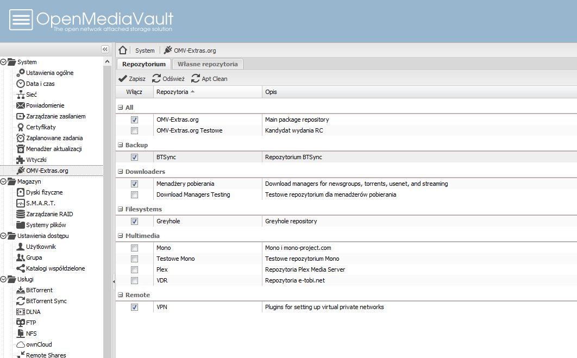Collapse sidebar with double-chevron button
The image size is (577, 358).
click(x=105, y=49)
